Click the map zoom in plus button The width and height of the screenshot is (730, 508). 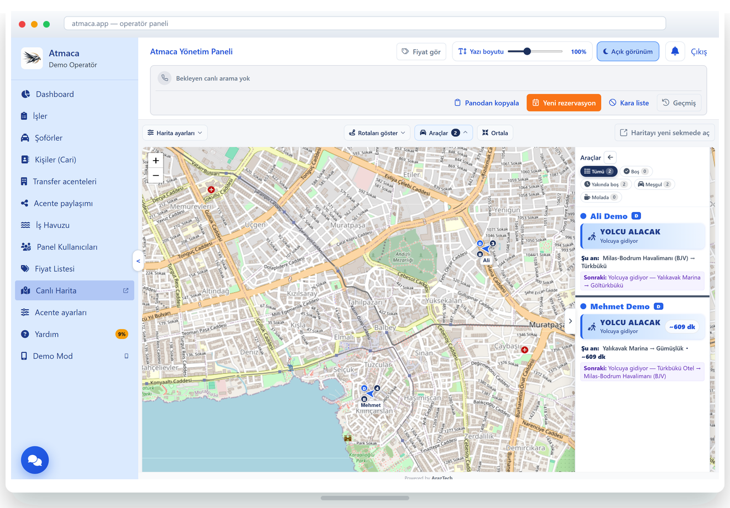coord(156,161)
